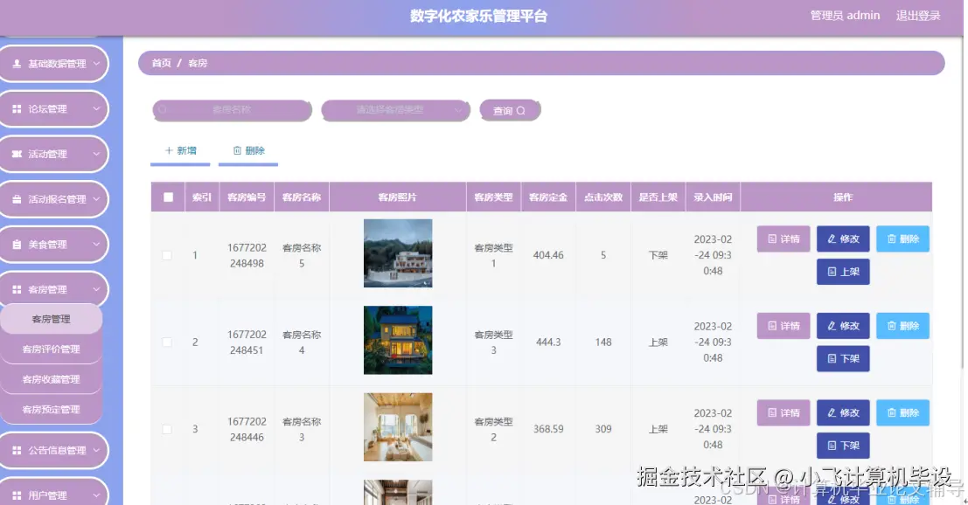Click the document icon in row 3's 详情 button
Image resolution: width=968 pixels, height=505 pixels.
point(771,412)
